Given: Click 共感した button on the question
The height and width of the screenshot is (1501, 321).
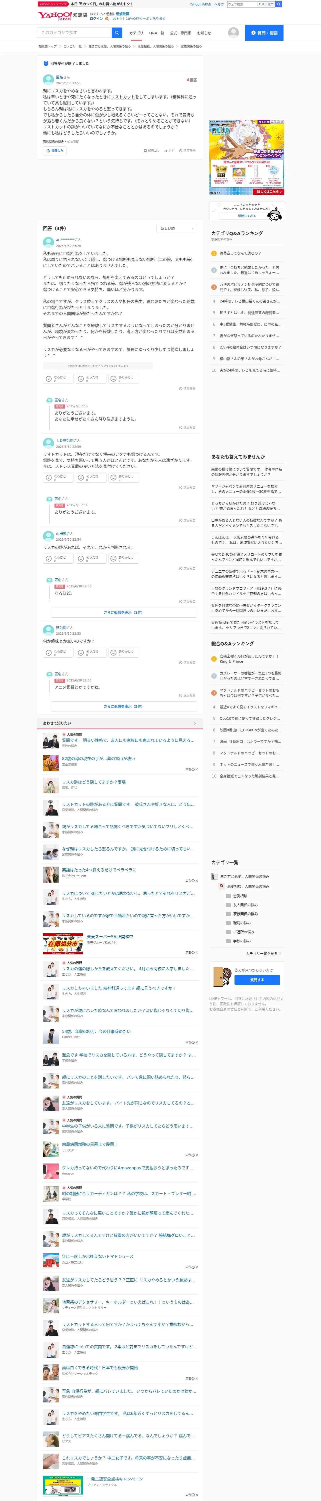Looking at the screenshot, I should 55,150.
